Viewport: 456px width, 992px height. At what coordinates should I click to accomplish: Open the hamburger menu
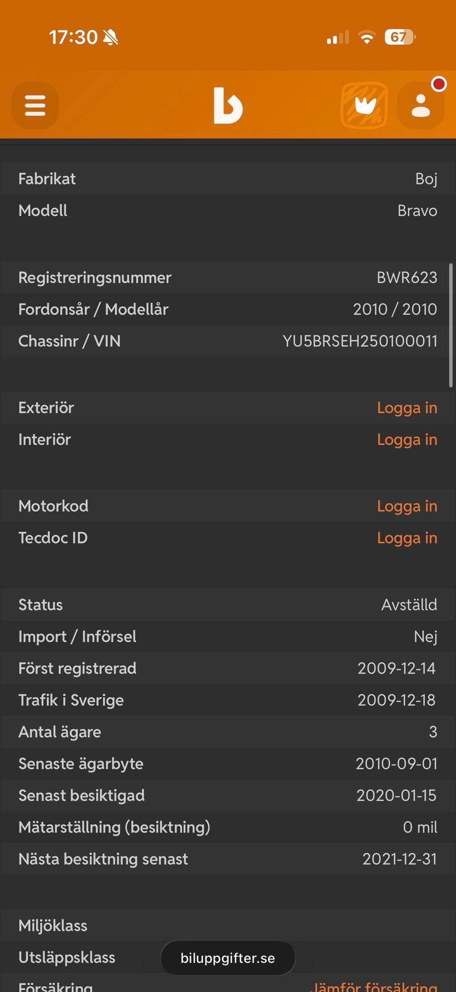click(35, 105)
